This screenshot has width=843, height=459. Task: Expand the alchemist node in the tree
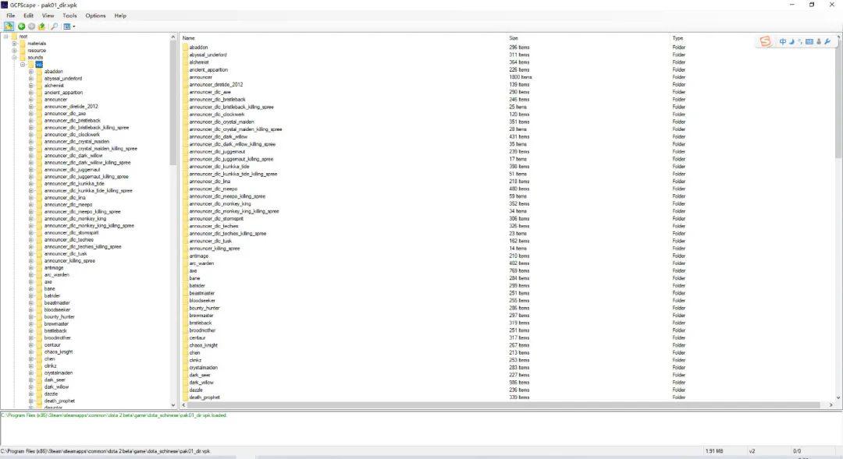[x=31, y=86]
